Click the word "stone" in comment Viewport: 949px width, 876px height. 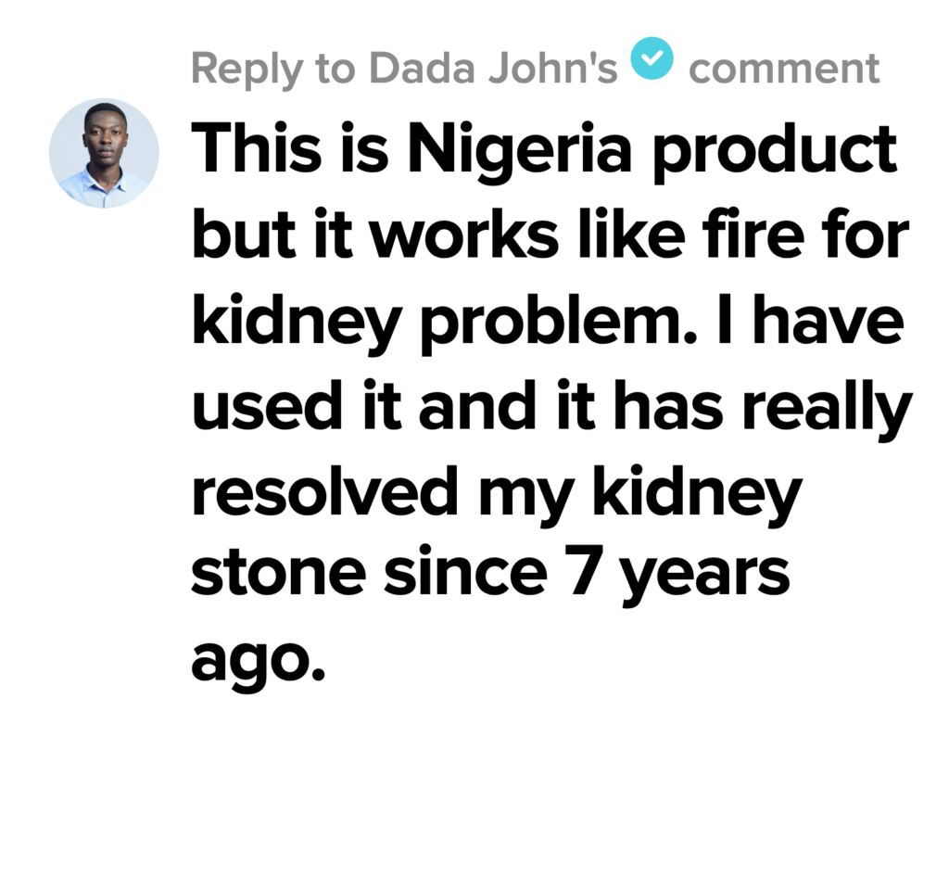tap(274, 575)
